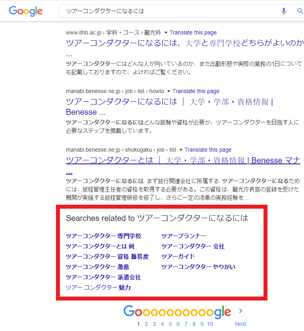Click 'Translate this page' for shokugaku result
This screenshot has width=304, height=331.
click(208, 150)
